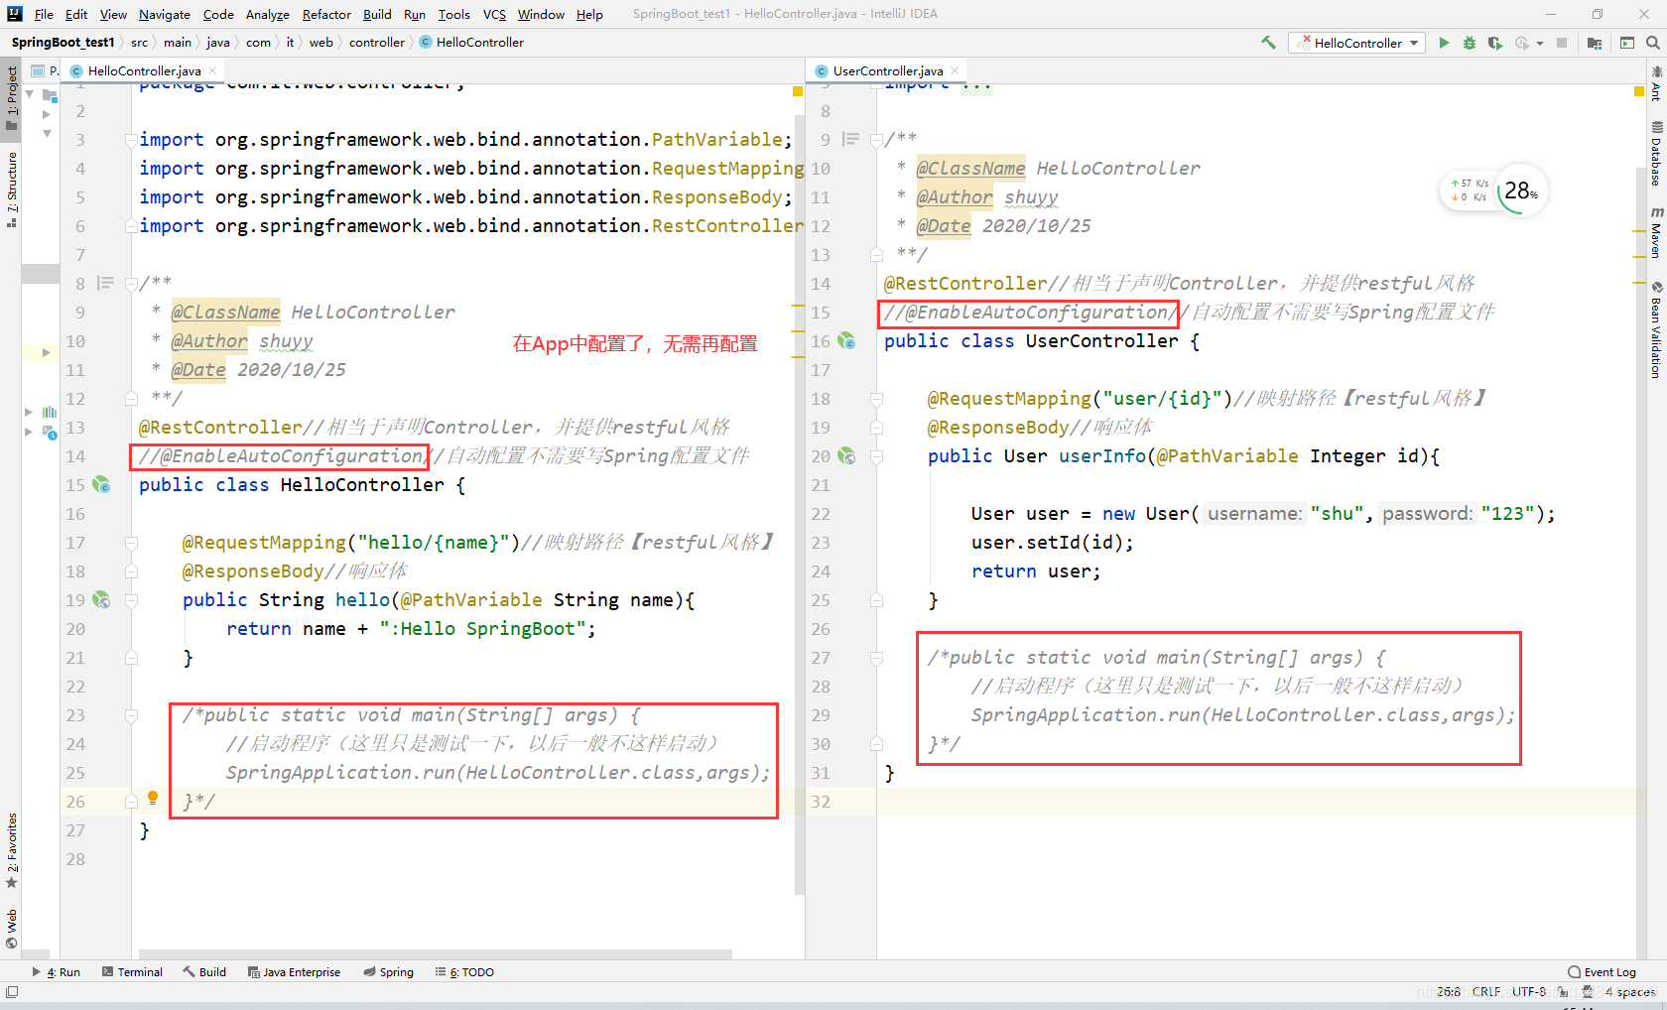Open Project Structure icon in toolbar
Image resolution: width=1667 pixels, height=1010 pixels.
point(1595,43)
